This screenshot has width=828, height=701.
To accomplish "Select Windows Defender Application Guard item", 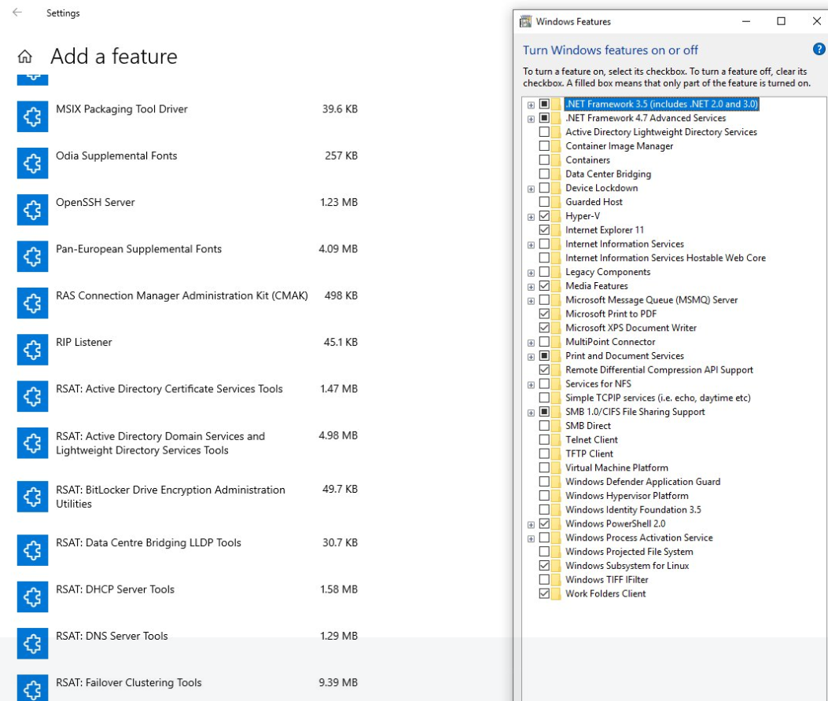I will point(642,482).
